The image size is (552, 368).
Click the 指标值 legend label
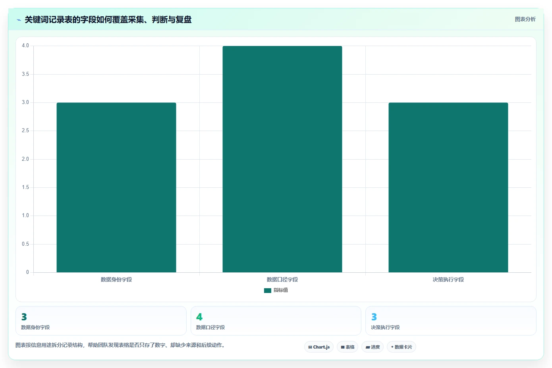[x=281, y=290]
